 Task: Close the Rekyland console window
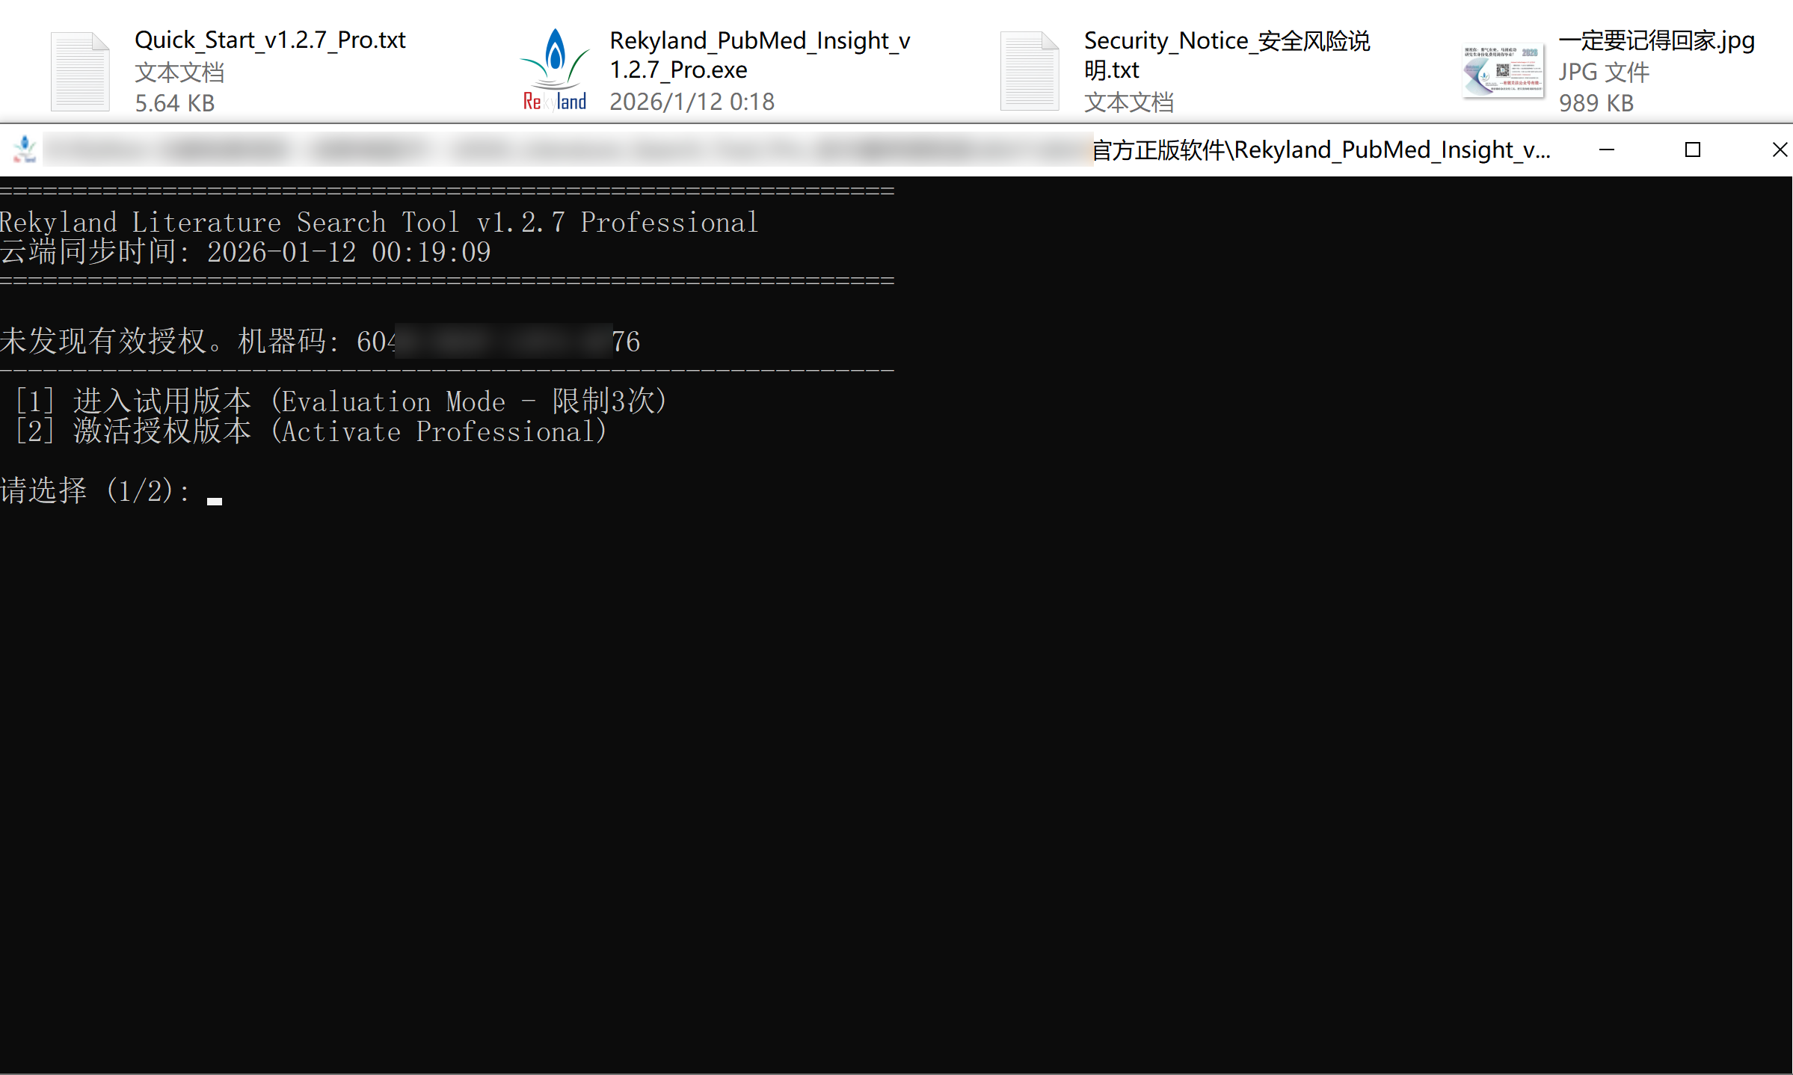(x=1779, y=150)
